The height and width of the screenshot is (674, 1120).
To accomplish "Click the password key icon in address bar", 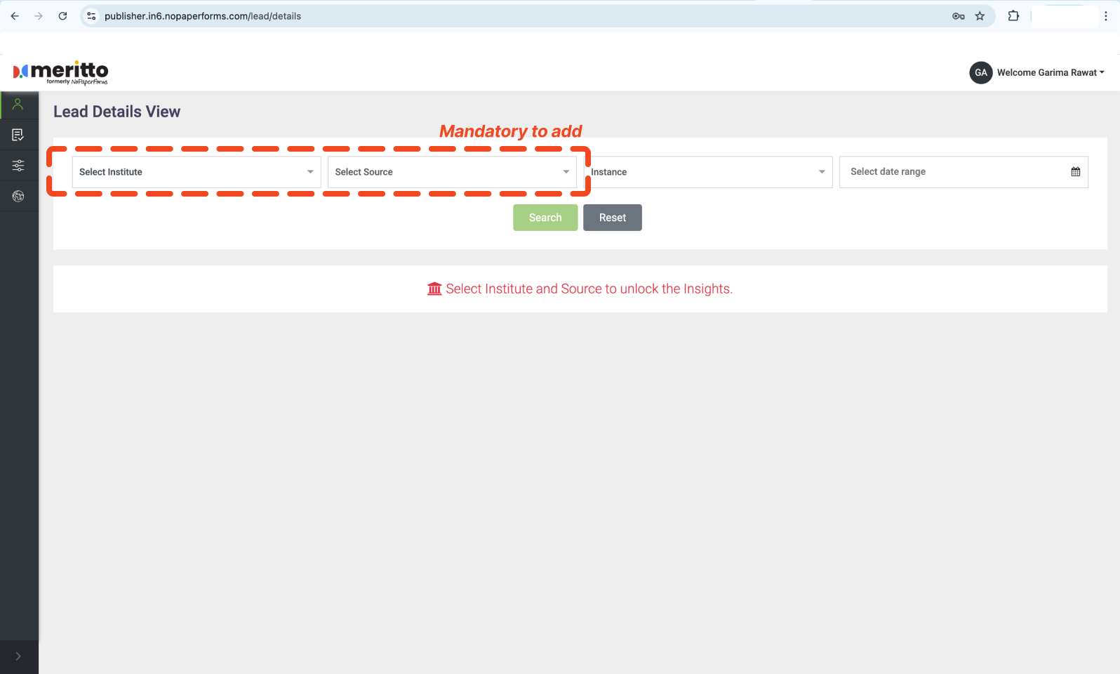I will 958,16.
